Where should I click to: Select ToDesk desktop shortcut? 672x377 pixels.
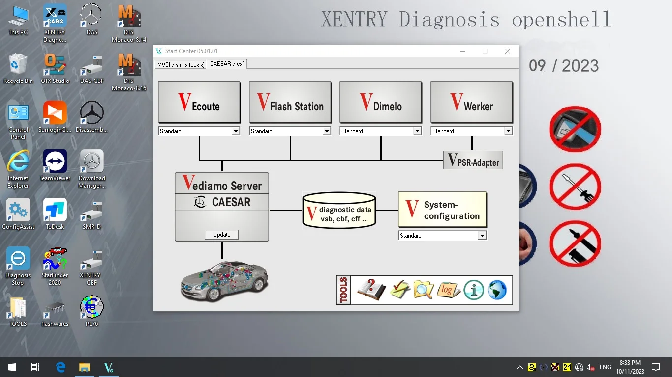55,214
